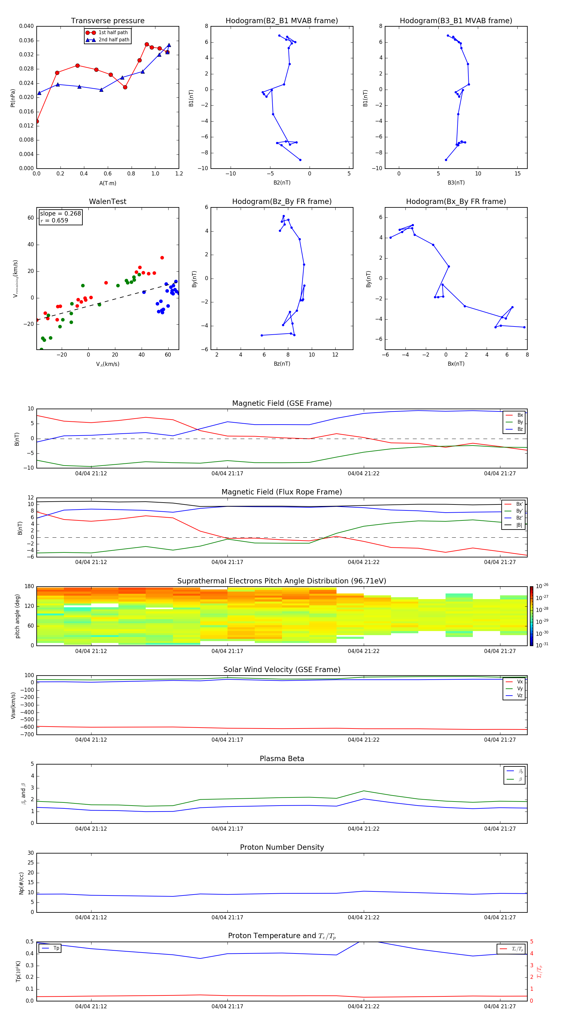Screen dimensions: 564x1034
Task: Click the 'r = 0.659' annotation
Action: (54, 220)
